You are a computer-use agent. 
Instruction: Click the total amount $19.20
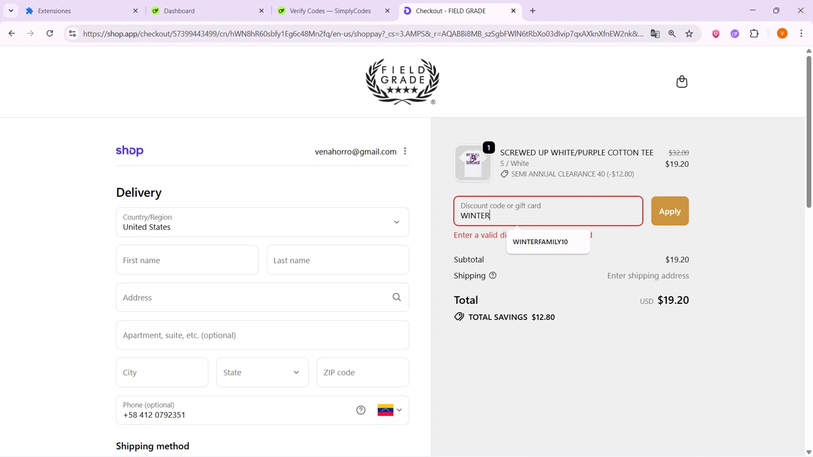click(673, 300)
